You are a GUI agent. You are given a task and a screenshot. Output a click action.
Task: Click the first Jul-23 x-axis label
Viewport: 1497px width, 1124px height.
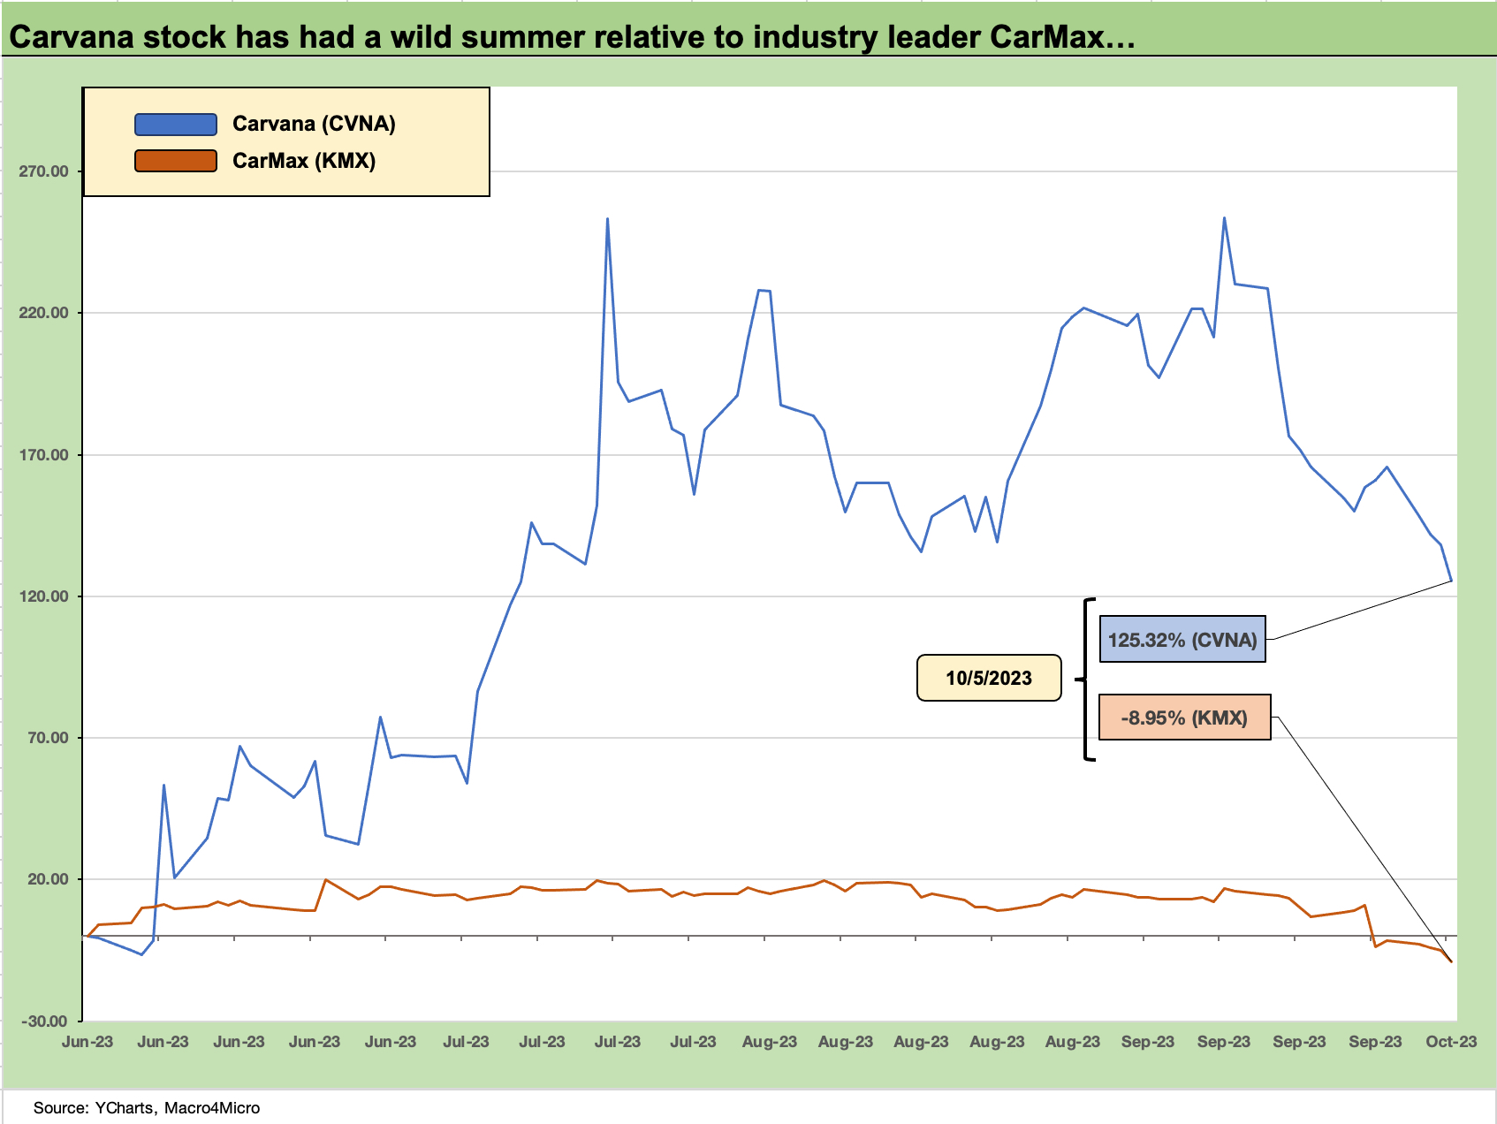466,1042
